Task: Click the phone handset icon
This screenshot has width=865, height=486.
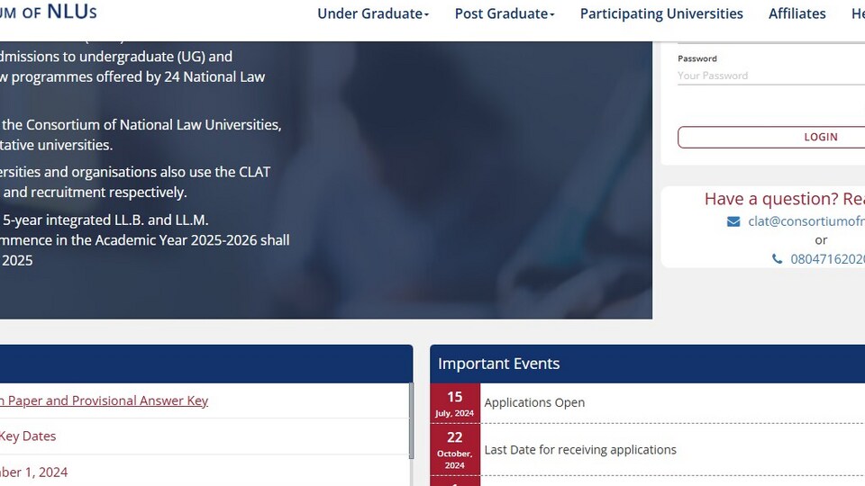Action: [777, 259]
